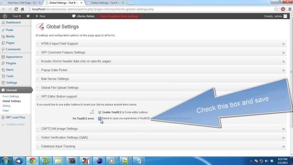Open cformsII menu in sidebar
The height and width of the screenshot is (165, 293).
coord(16,90)
